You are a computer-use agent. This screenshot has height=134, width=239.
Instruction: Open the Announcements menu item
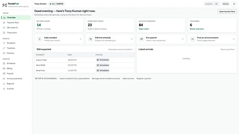click(16, 79)
